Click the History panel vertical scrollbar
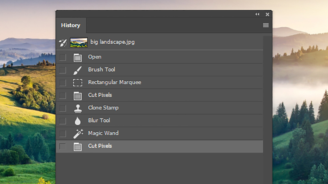 [267, 108]
